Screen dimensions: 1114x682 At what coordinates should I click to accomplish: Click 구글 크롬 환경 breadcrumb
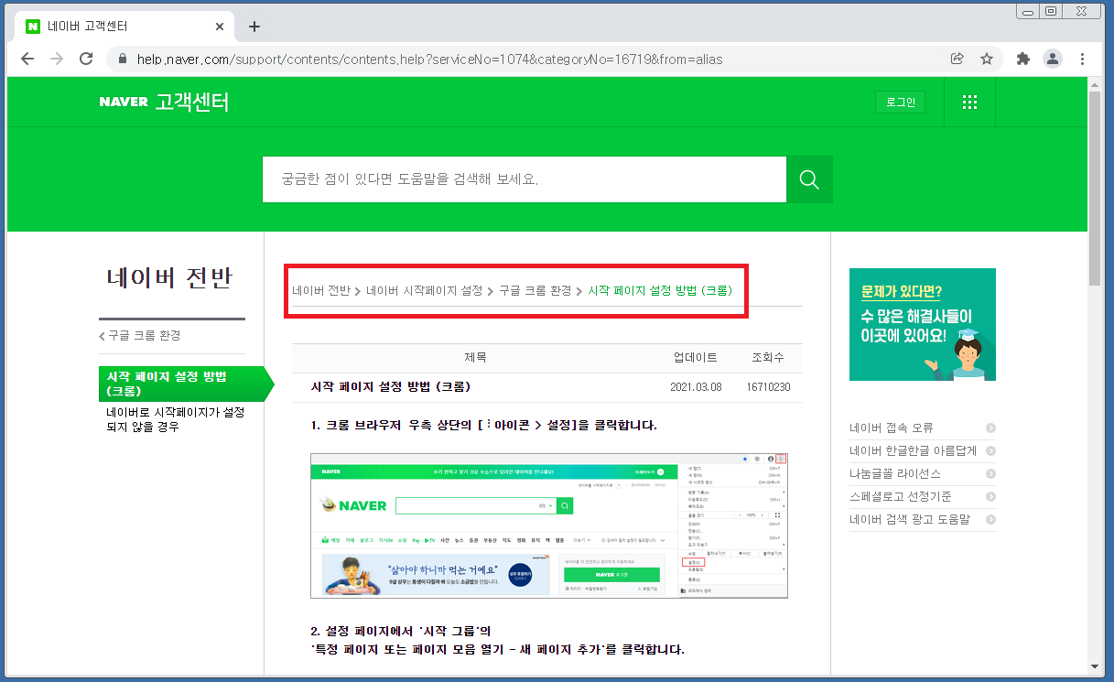coord(535,290)
